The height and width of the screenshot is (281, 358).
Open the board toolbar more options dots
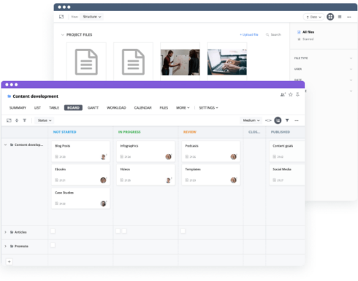pos(297,120)
